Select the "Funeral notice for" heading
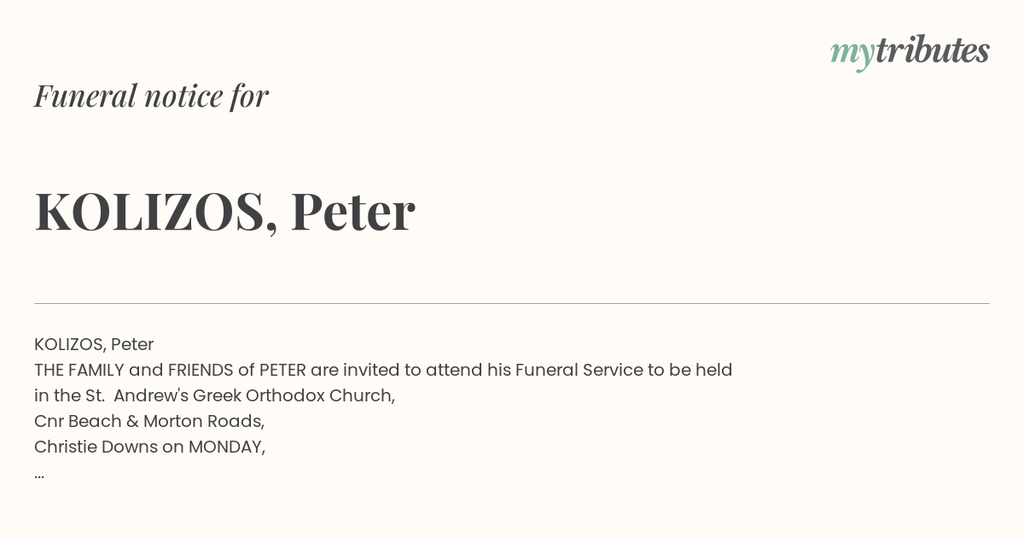This screenshot has width=1024, height=538. pos(151,96)
